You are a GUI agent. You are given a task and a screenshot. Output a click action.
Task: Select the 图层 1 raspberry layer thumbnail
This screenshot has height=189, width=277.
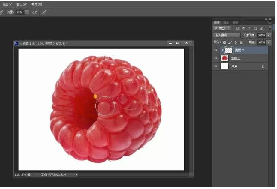(x=225, y=58)
